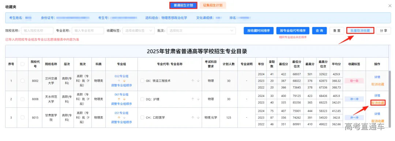Close the 收藏夹 dialog with the X
The image size is (395, 141).
(390, 6)
